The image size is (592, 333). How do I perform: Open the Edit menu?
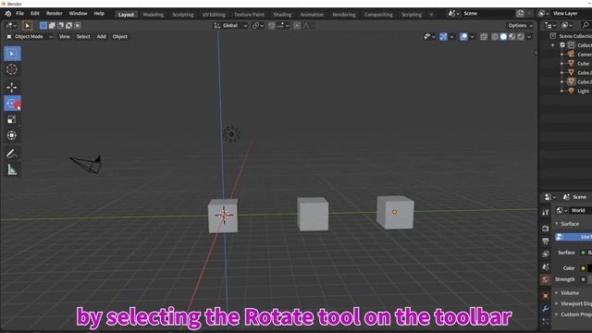tap(35, 13)
